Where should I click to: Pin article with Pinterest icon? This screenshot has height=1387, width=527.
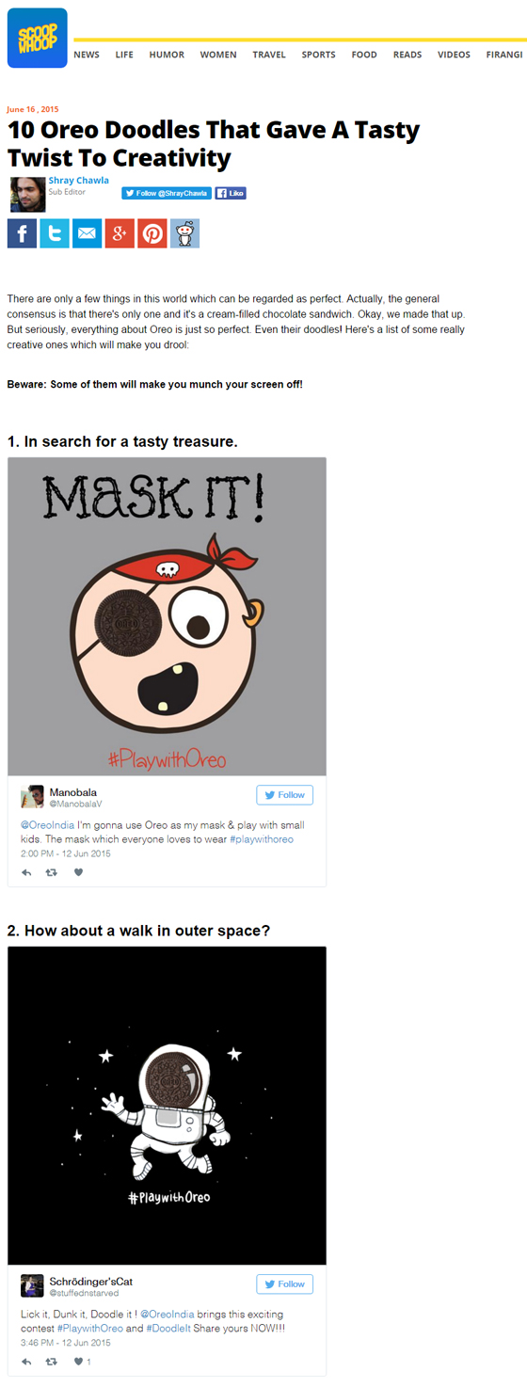(x=152, y=233)
